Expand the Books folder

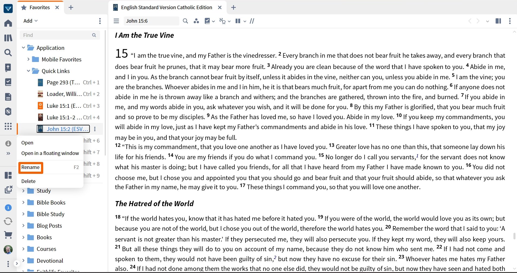(x=23, y=237)
